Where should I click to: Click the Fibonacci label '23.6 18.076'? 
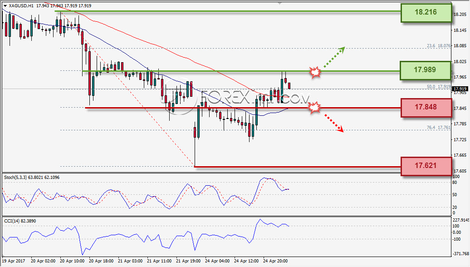tap(439, 45)
